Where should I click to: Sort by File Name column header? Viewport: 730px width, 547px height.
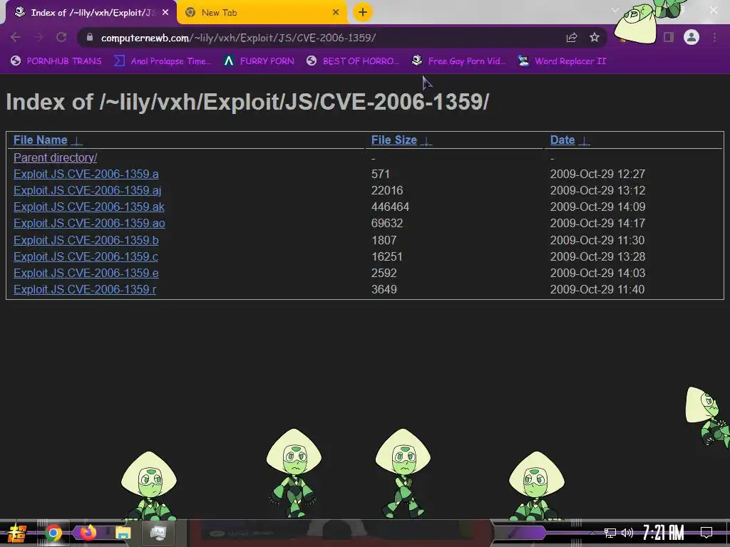pos(41,140)
